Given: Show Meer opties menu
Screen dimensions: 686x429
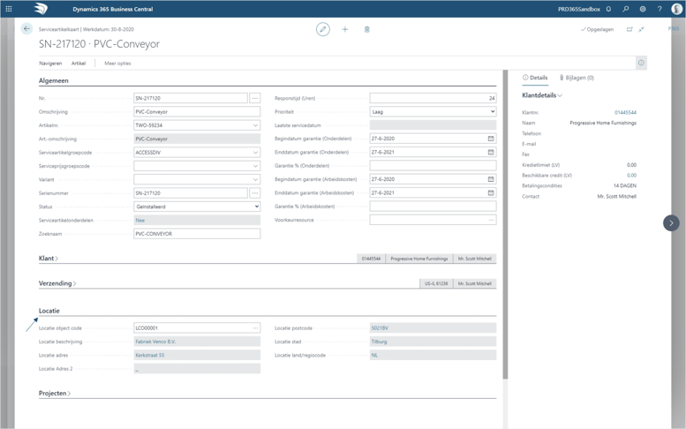Looking at the screenshot, I should coord(117,64).
